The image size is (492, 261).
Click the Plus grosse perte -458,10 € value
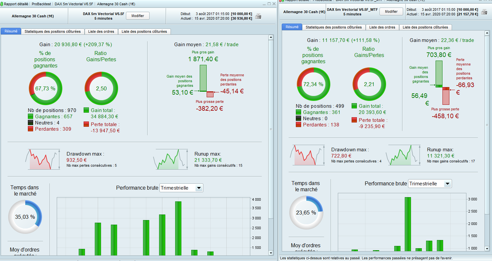(445, 116)
